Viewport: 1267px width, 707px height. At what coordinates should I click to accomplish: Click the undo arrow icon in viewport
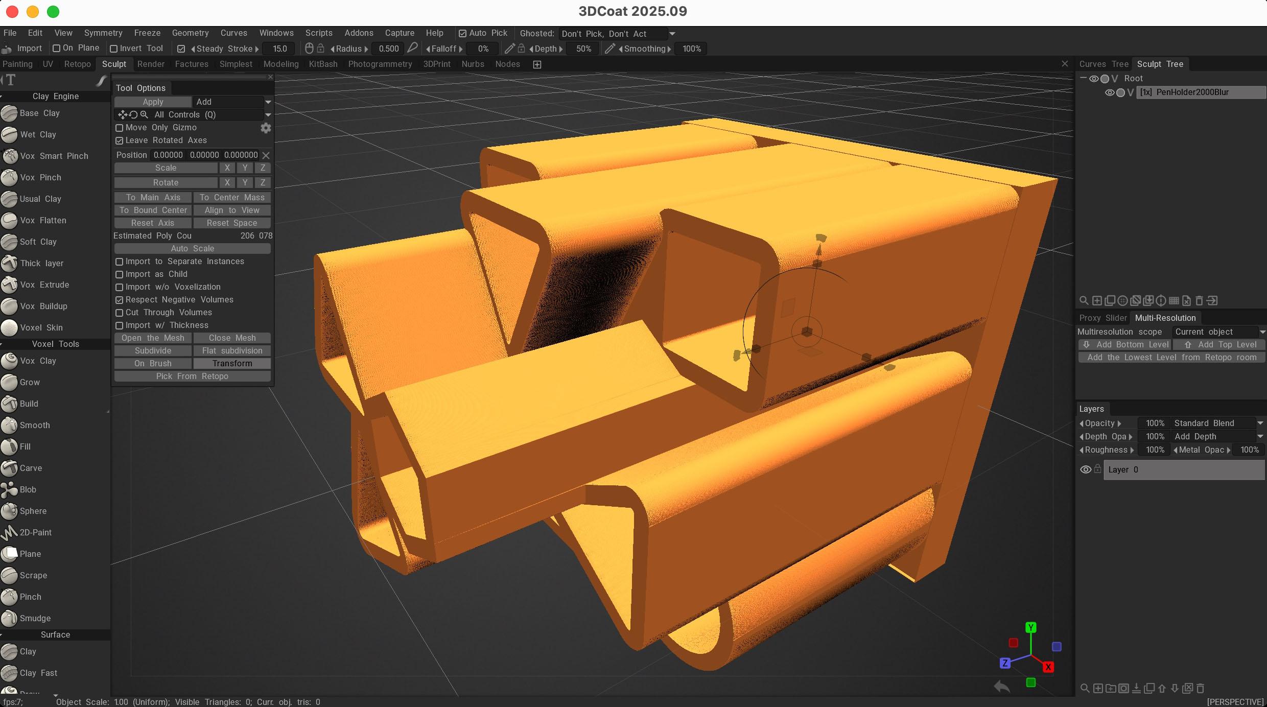click(1001, 687)
